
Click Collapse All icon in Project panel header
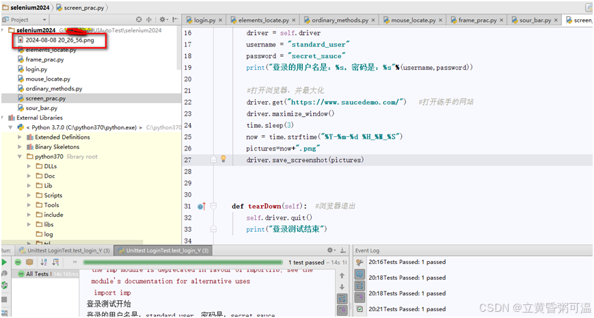[x=149, y=20]
